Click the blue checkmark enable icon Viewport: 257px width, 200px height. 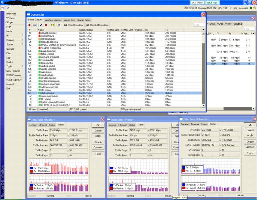coord(41,25)
